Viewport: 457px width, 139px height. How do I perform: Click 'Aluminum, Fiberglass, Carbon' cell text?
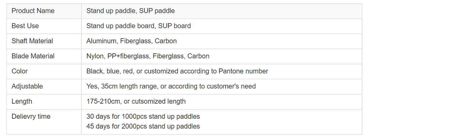point(132,41)
